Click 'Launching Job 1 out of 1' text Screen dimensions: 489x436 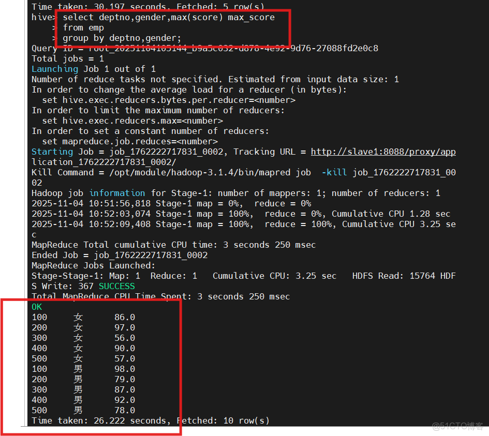[94, 69]
